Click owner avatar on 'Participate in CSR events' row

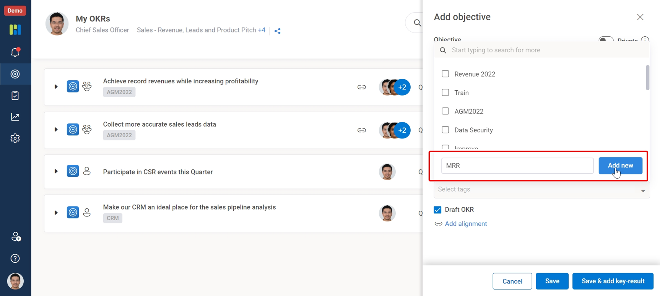[x=387, y=172]
